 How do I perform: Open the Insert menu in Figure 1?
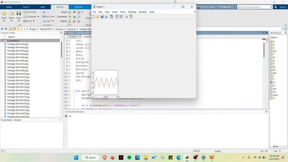[115, 12]
